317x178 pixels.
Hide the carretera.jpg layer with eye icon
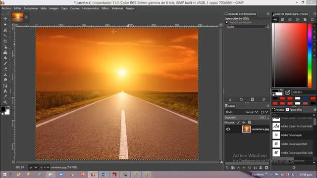tap(228, 130)
